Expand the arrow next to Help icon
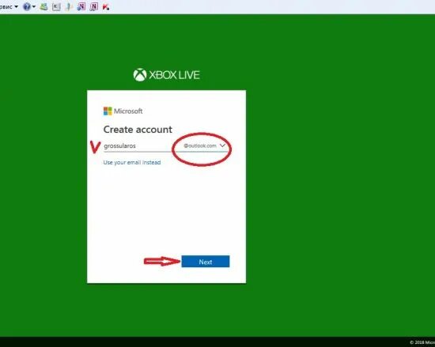Viewport: 435px width, 347px height. 34,6
